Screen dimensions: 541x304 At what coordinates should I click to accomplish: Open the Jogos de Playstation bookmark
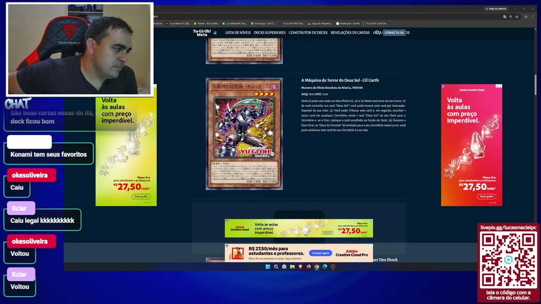320,23
